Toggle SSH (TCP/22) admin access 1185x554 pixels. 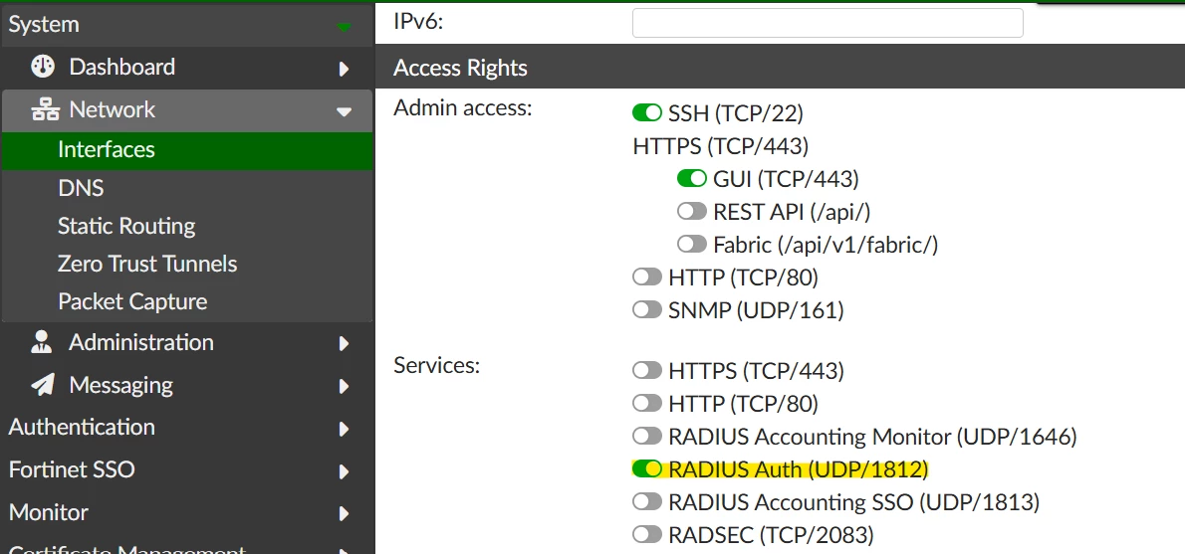(x=647, y=113)
